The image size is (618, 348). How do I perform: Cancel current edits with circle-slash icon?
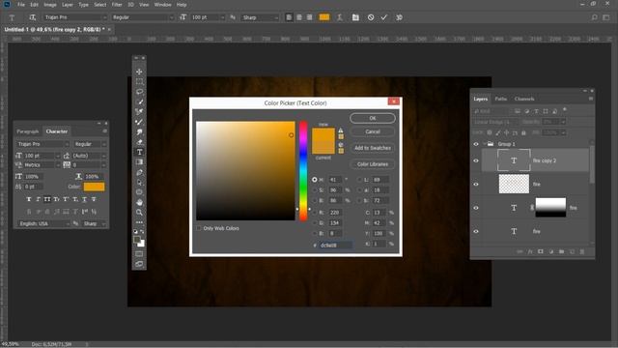(x=371, y=17)
